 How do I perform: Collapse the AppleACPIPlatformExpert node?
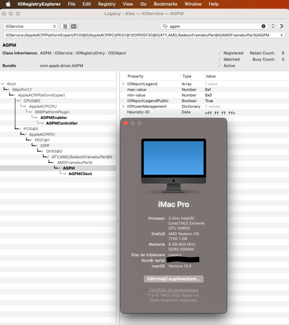coord(14,95)
